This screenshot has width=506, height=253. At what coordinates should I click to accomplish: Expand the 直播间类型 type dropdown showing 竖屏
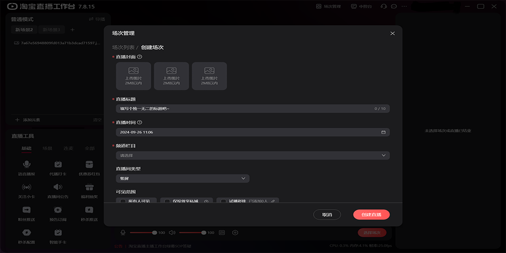point(183,178)
